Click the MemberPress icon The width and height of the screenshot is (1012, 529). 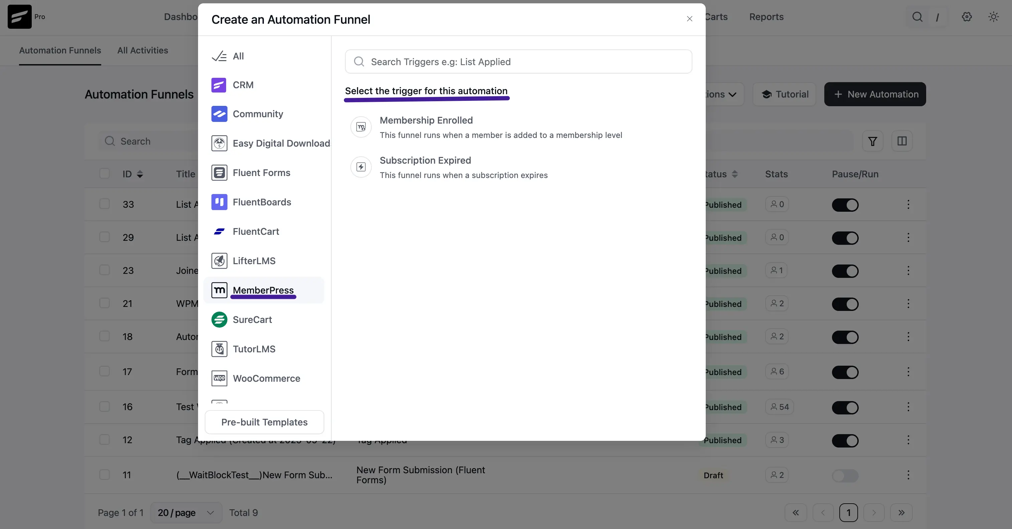[219, 290]
